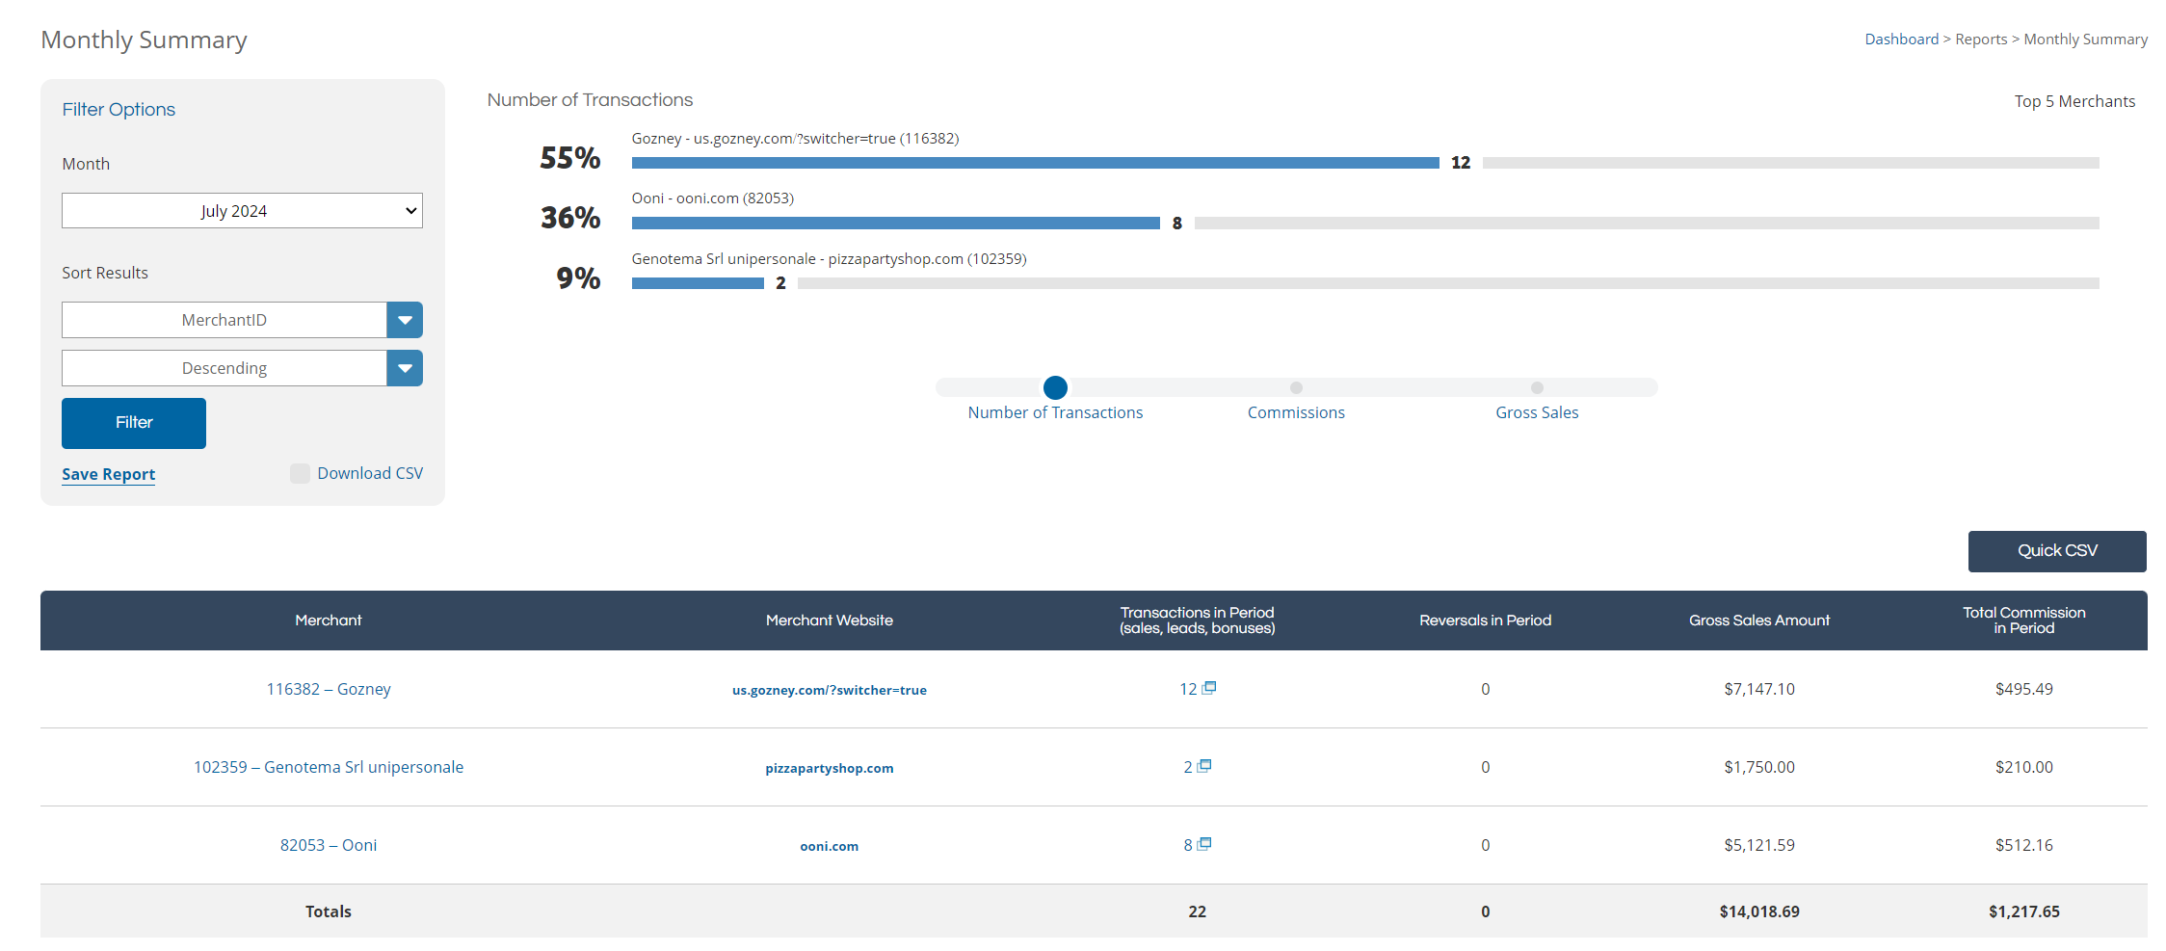Switch chart to Number of Transactions
Screen dimensions: 2166x951
[x=1055, y=412]
